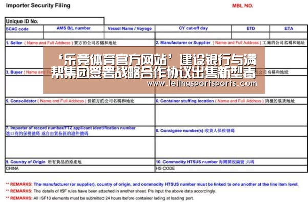Select the empty cell under Vessel Name / Voyage
Viewport: 308px width, 202px height.
tap(130, 35)
